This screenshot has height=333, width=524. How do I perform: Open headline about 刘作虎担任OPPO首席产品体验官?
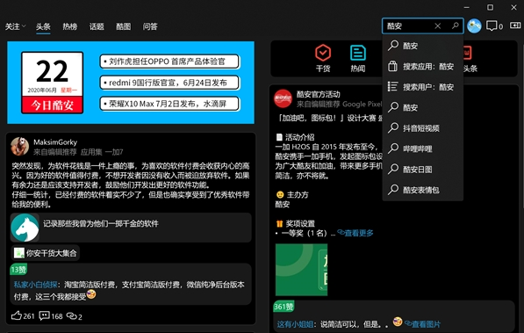(169, 62)
